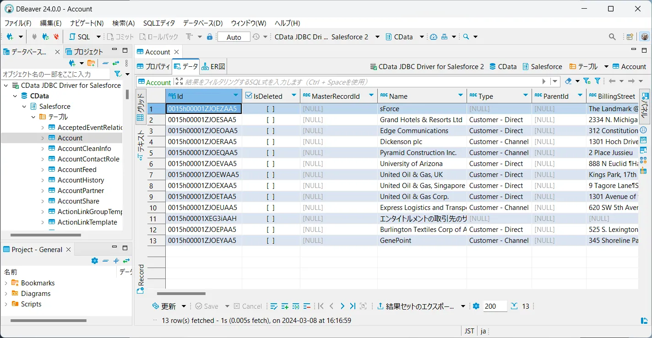Toggle the IsDeleted checkbox in the first row
Image resolution: width=652 pixels, height=338 pixels.
[x=270, y=108]
